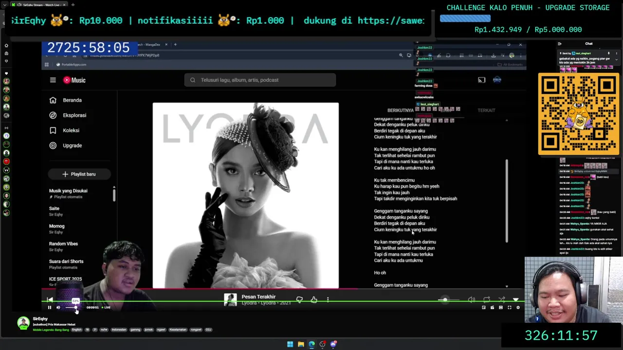Click the lyrics panel scrollbar
The image size is (623, 350).
click(507, 201)
